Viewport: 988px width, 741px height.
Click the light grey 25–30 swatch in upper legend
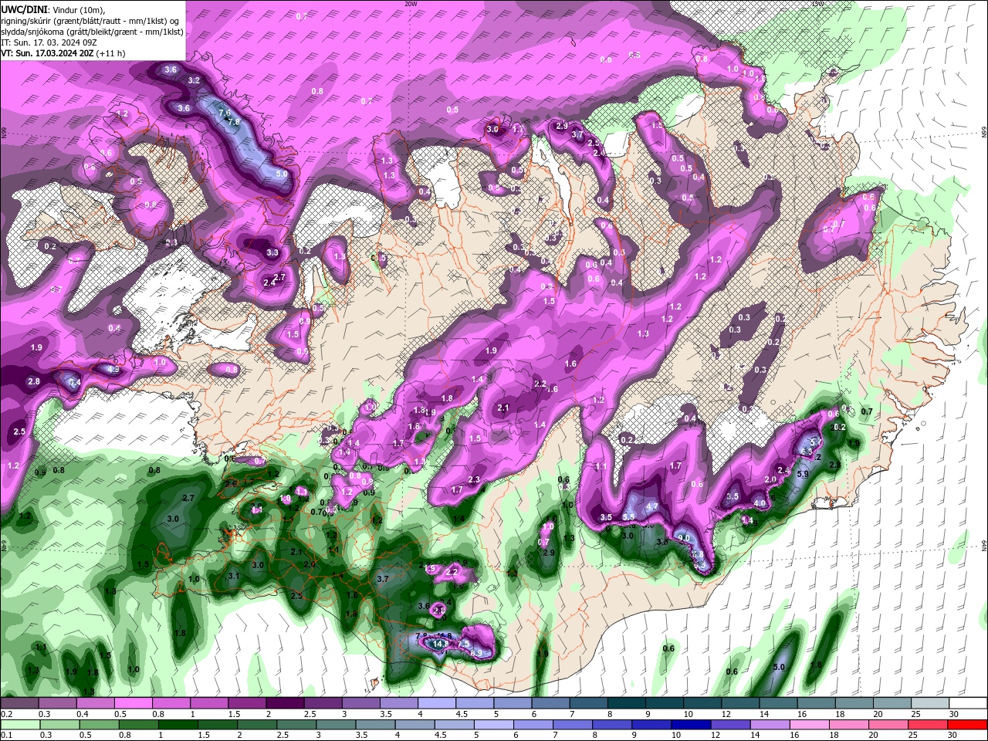point(931,703)
